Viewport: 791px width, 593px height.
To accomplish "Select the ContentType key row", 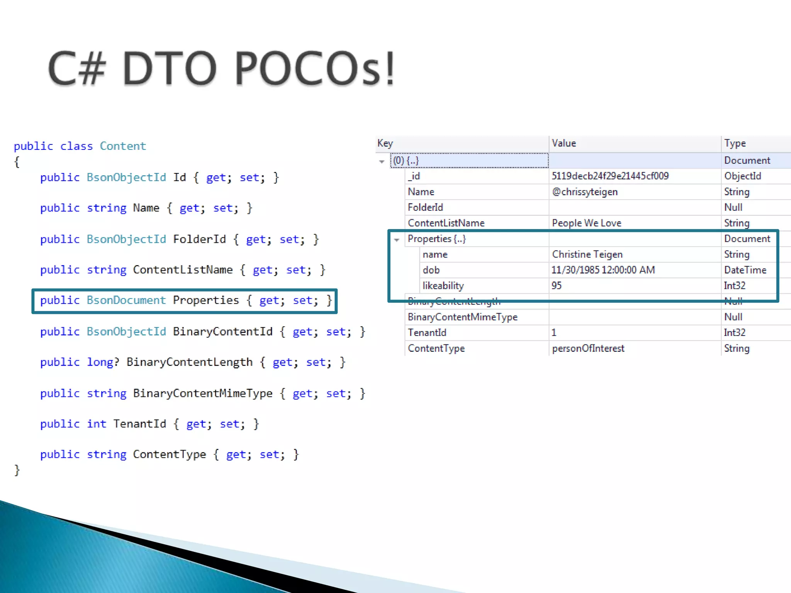I will pyautogui.click(x=436, y=348).
